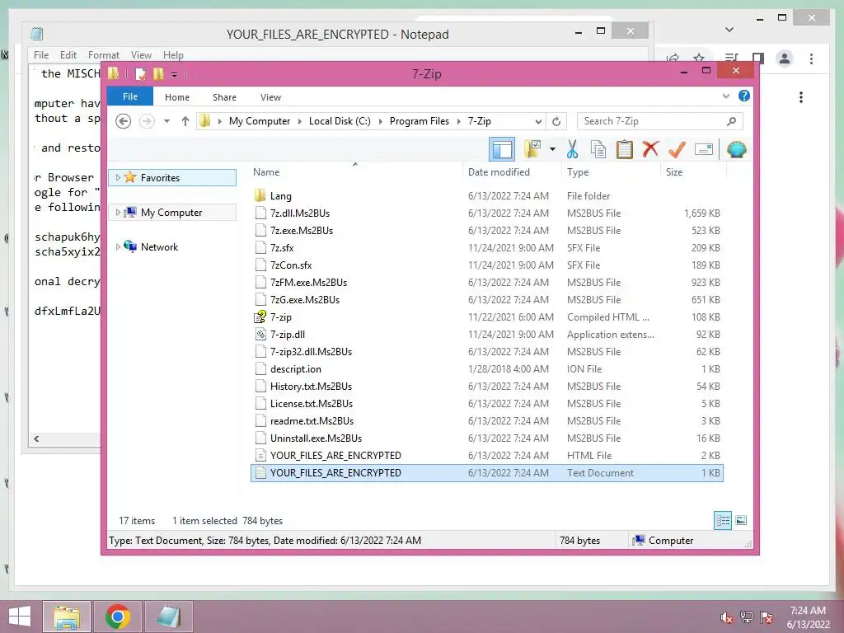Viewport: 844px width, 633px height.
Task: Click the Windows Start button
Action: 20,617
